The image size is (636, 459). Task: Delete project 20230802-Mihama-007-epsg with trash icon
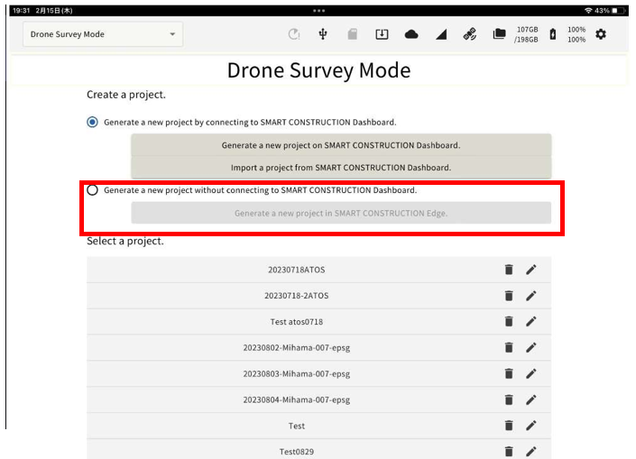[x=509, y=347]
